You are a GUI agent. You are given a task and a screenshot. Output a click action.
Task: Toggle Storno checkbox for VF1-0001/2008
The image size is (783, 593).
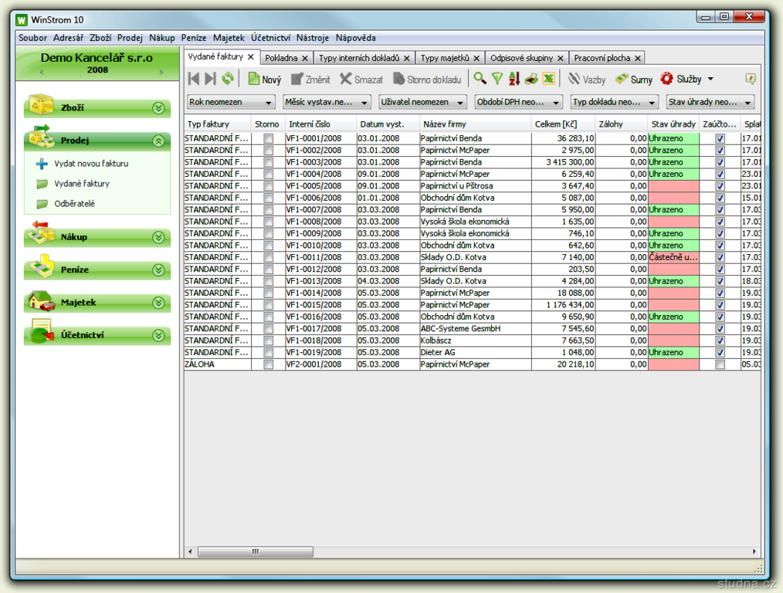coord(268,139)
